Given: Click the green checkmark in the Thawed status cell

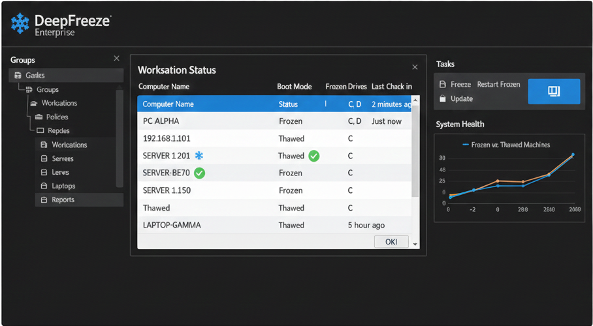Looking at the screenshot, I should pos(313,156).
